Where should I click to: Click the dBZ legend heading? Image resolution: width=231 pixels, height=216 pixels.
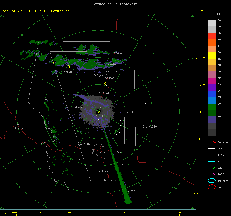218,14
